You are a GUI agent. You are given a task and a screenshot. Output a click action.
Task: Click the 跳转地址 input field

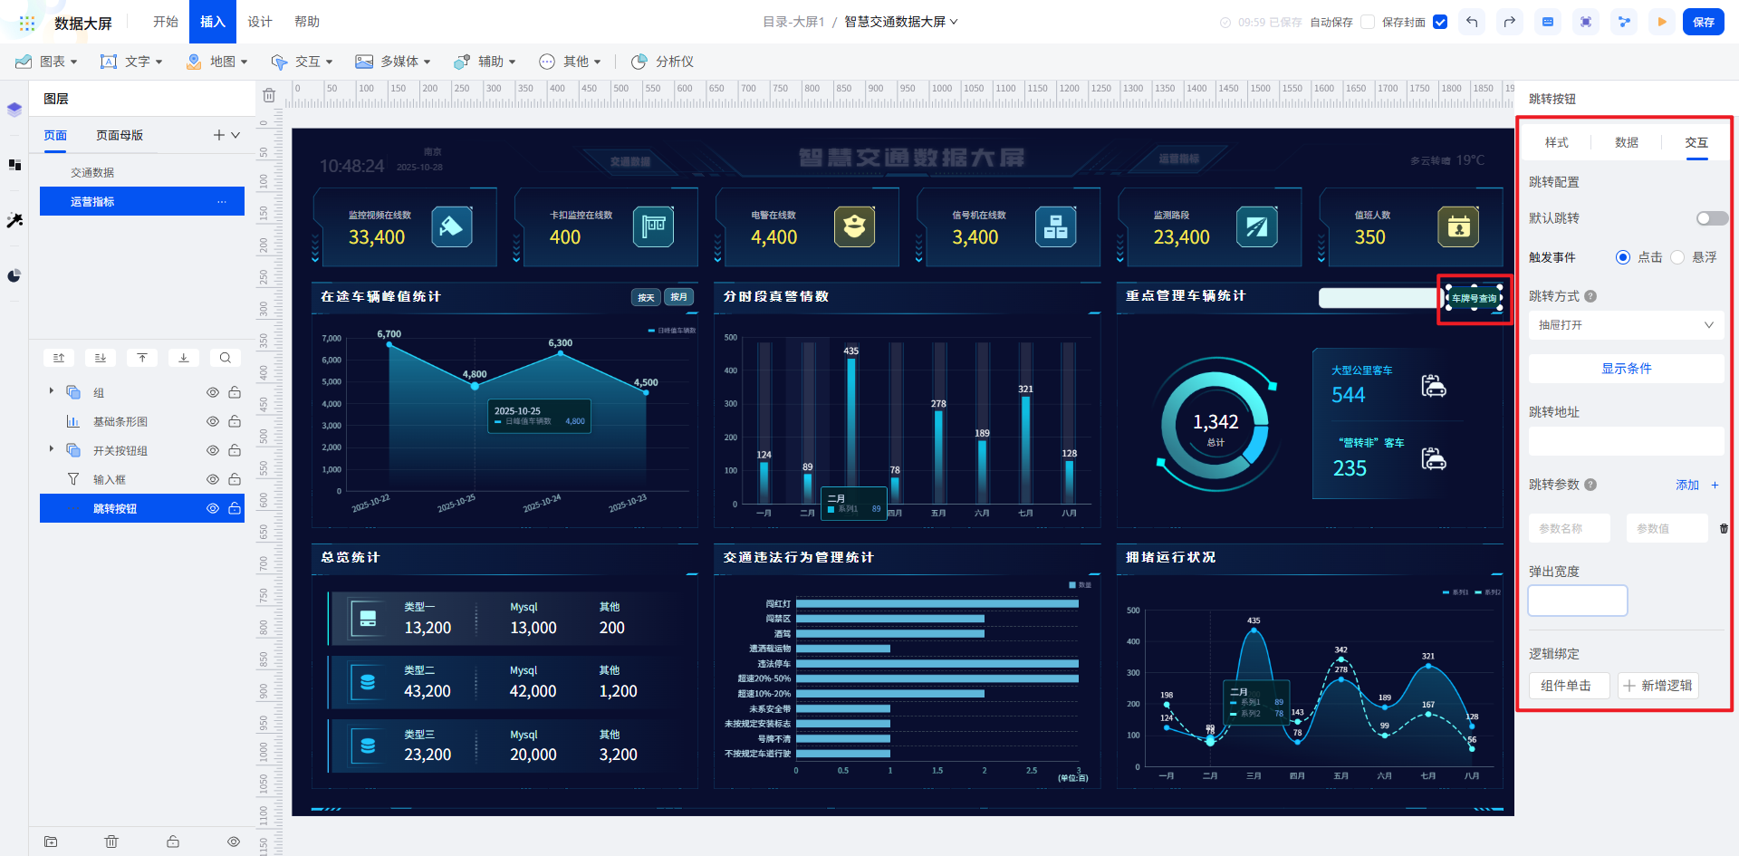(x=1626, y=441)
